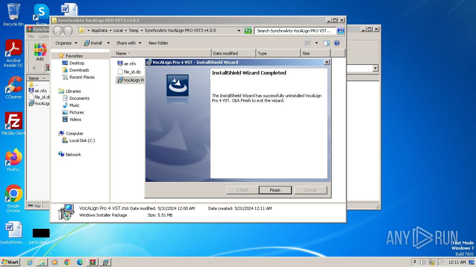
Task: Open Videos library
Action: (x=75, y=119)
